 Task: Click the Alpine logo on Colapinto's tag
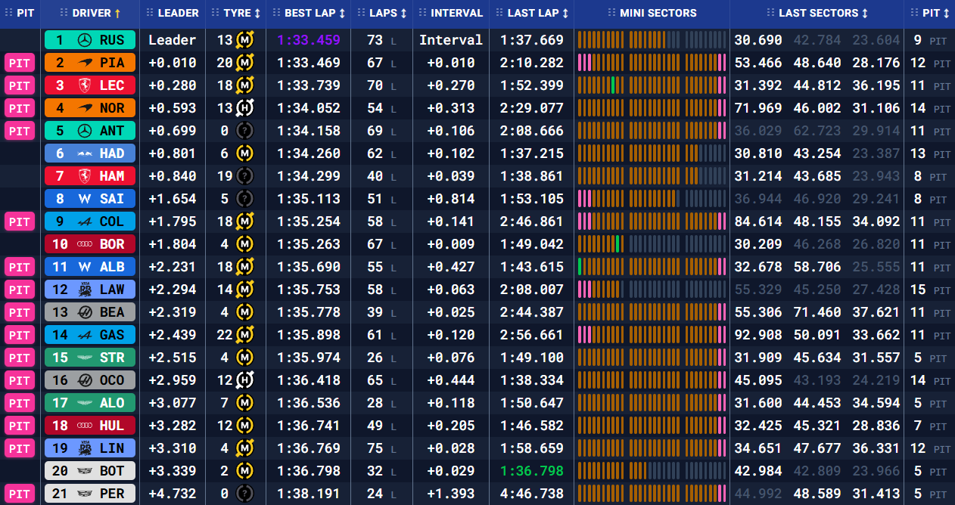[84, 222]
